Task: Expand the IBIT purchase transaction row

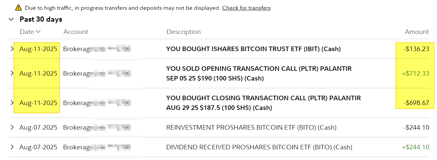Action: point(12,49)
